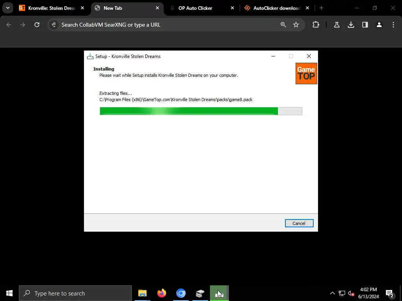Close the AutoClicker download tab
This screenshot has width=402, height=301.
[307, 8]
